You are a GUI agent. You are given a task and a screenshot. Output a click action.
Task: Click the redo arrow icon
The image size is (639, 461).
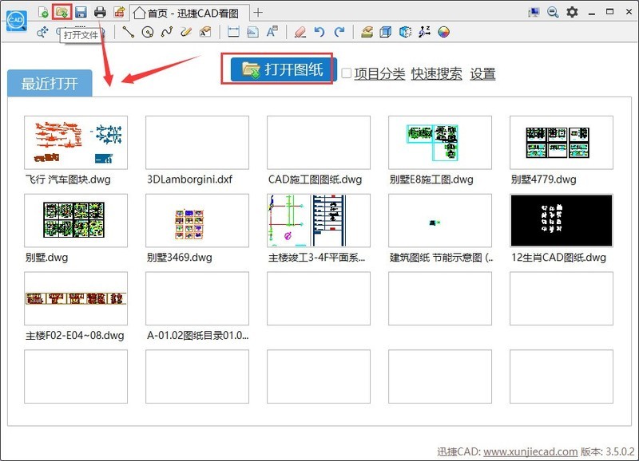339,32
